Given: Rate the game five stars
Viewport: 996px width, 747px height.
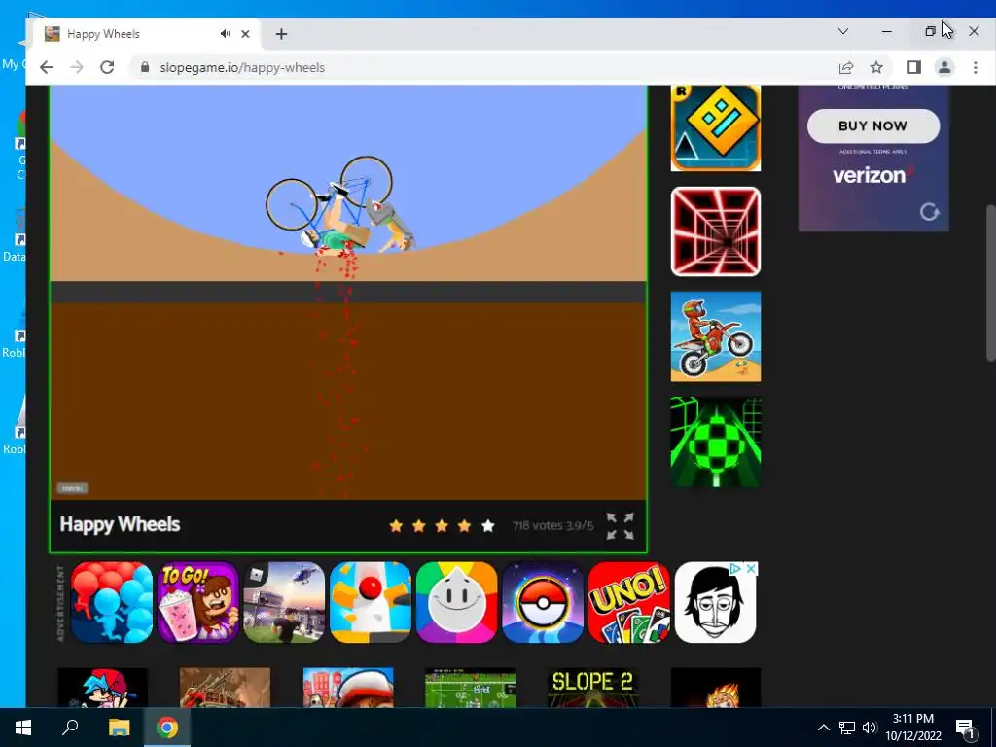Looking at the screenshot, I should [x=488, y=526].
